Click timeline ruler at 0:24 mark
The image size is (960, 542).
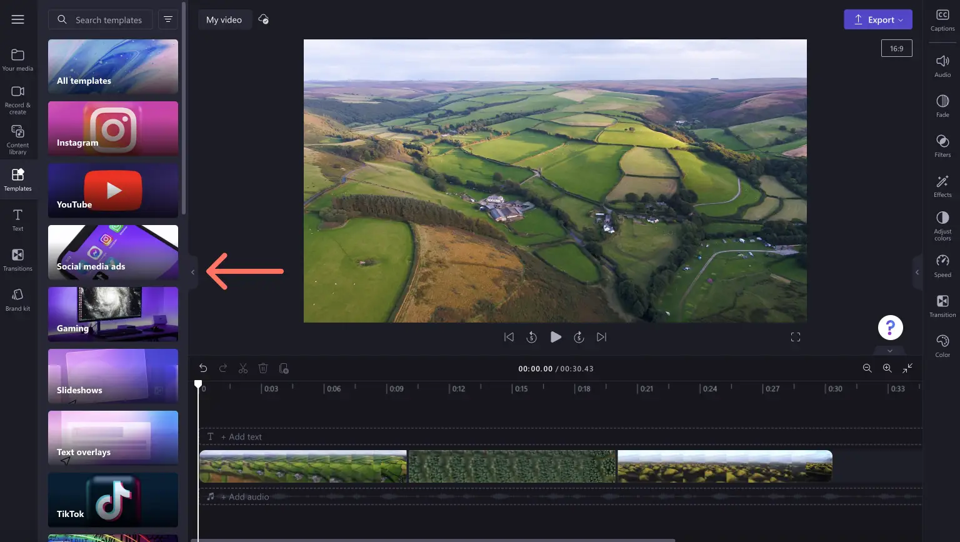pos(709,389)
